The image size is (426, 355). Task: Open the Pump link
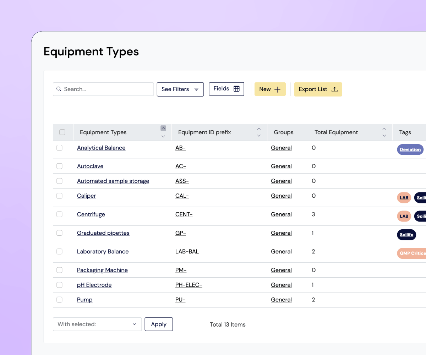(x=84, y=300)
